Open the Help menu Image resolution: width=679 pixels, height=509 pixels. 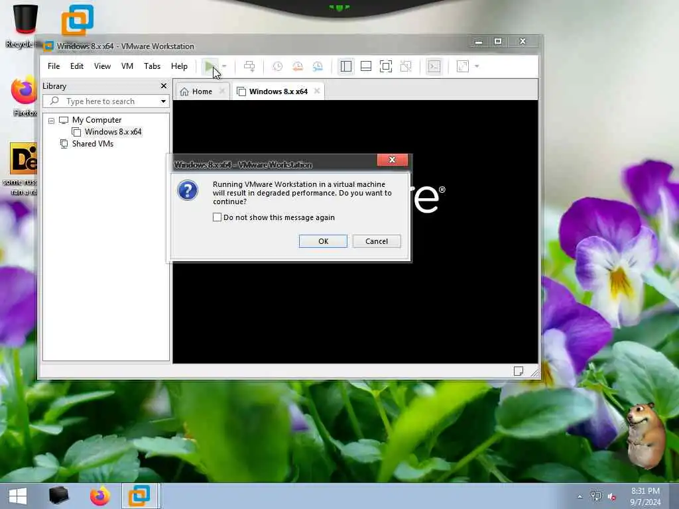(x=179, y=66)
